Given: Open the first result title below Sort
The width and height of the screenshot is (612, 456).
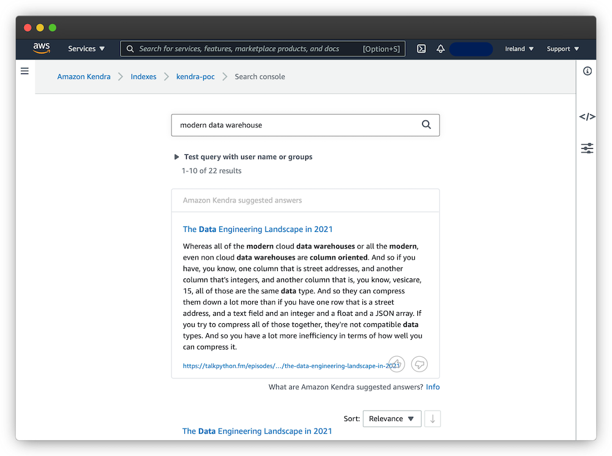Looking at the screenshot, I should [x=257, y=431].
